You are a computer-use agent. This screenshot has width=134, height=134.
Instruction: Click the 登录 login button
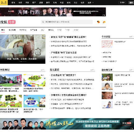(x=131, y=2)
